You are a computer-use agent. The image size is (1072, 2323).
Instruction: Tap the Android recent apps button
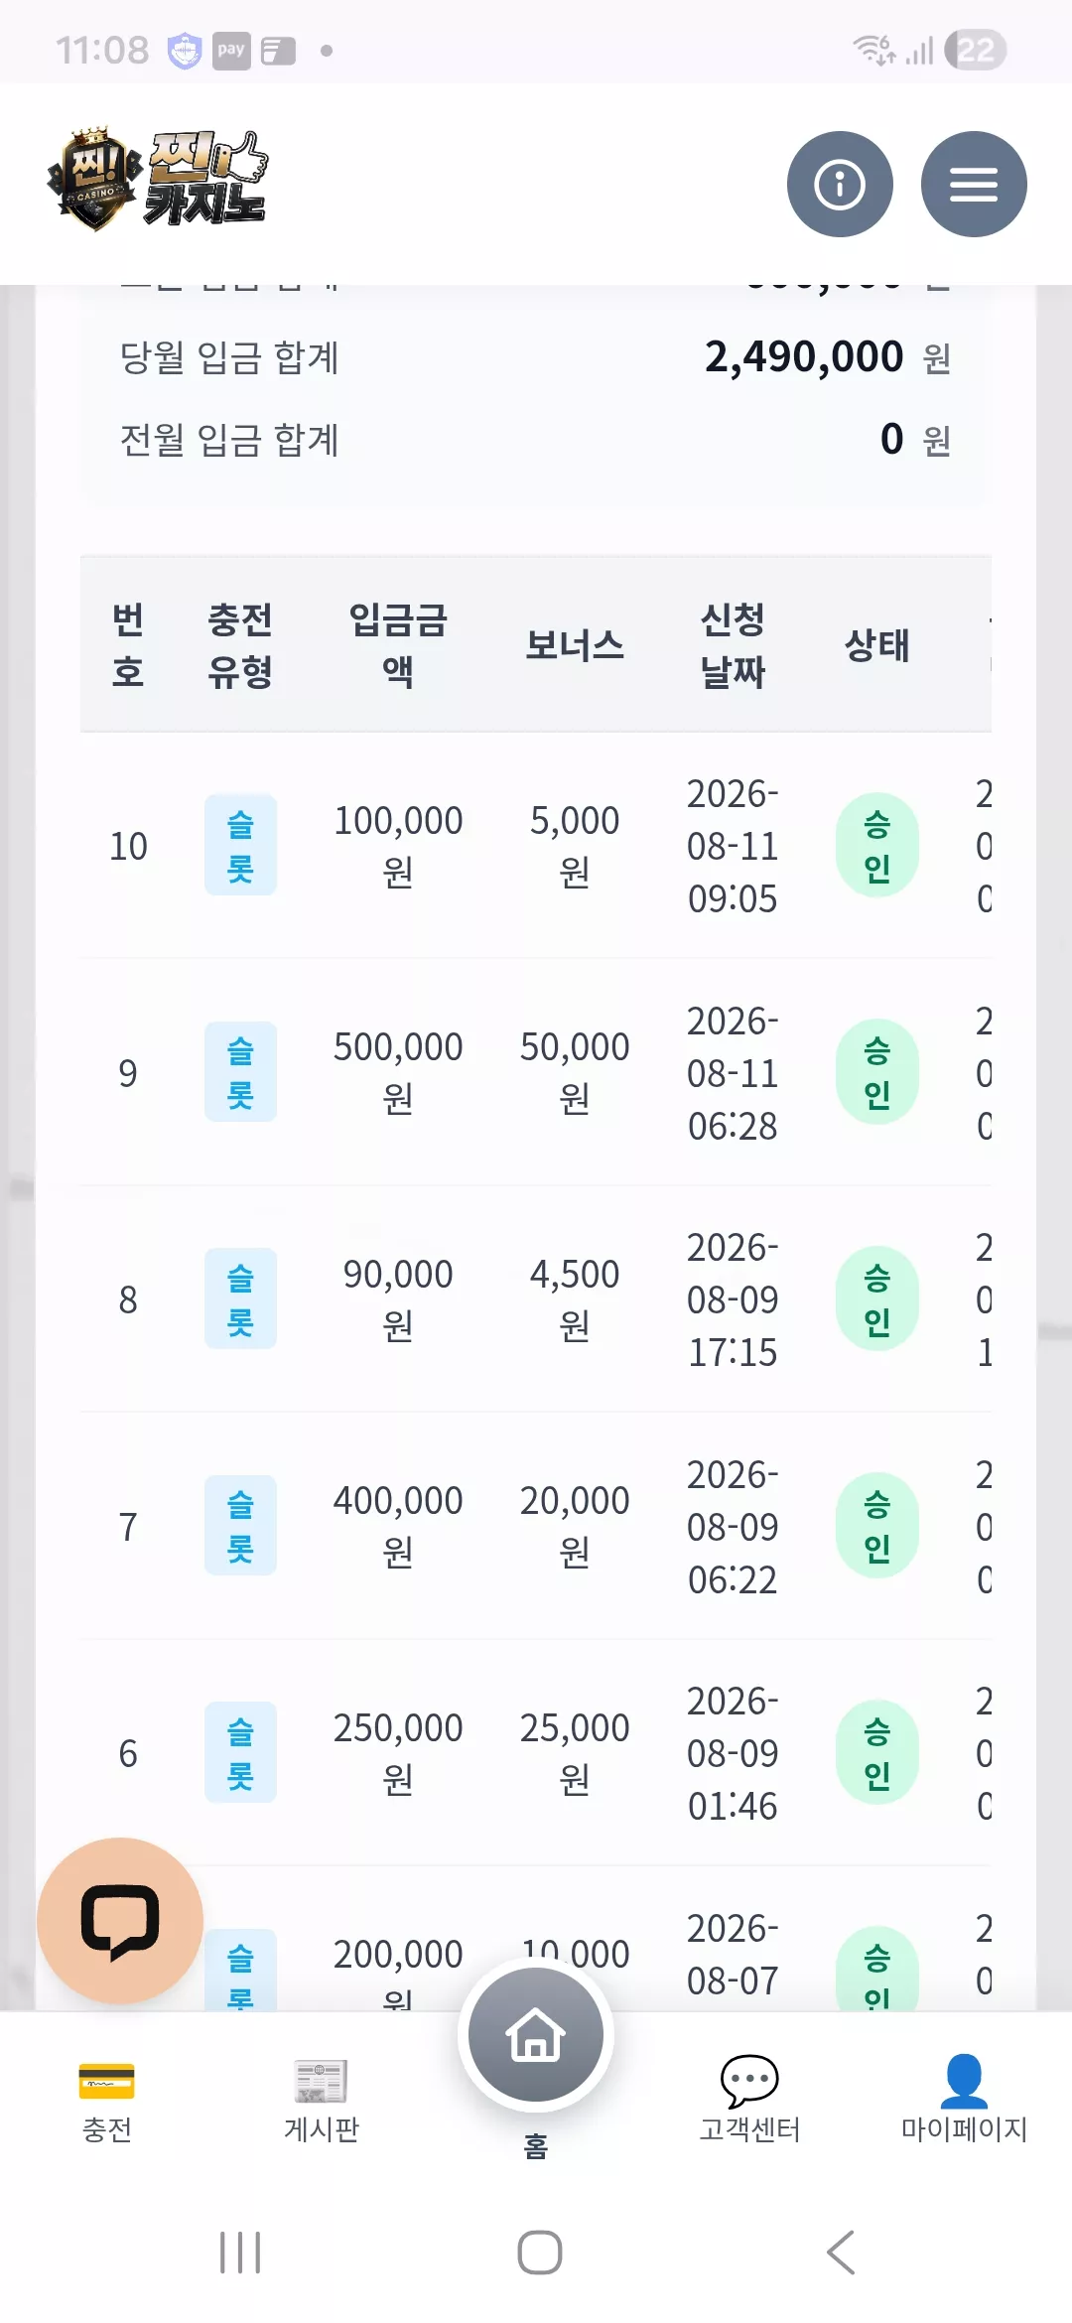click(x=240, y=2252)
